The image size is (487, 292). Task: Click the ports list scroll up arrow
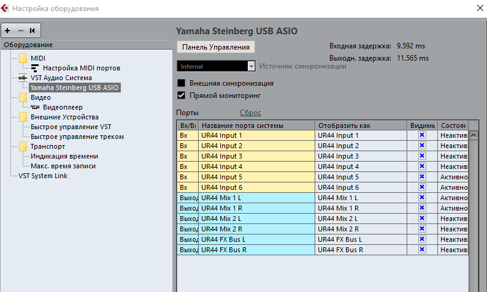474,135
